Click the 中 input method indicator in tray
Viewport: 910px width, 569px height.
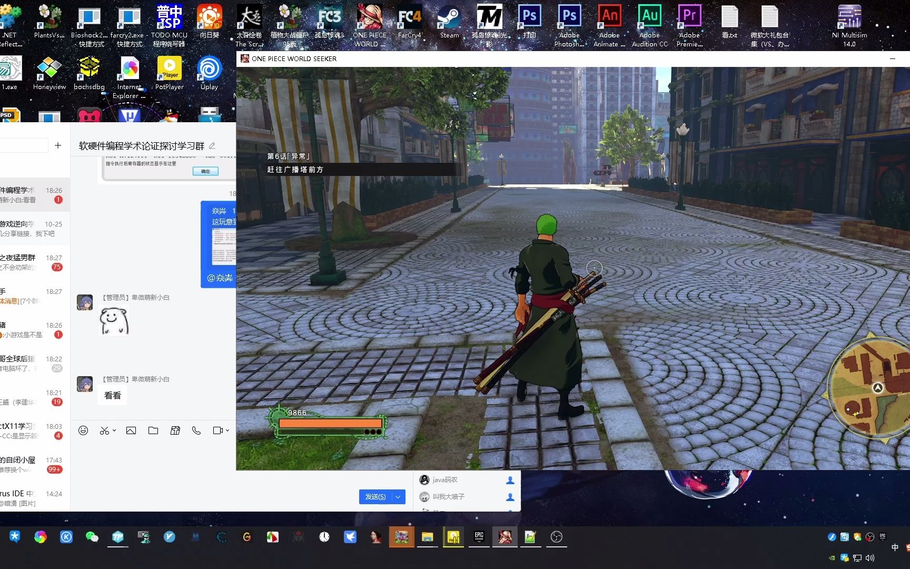[x=895, y=547]
